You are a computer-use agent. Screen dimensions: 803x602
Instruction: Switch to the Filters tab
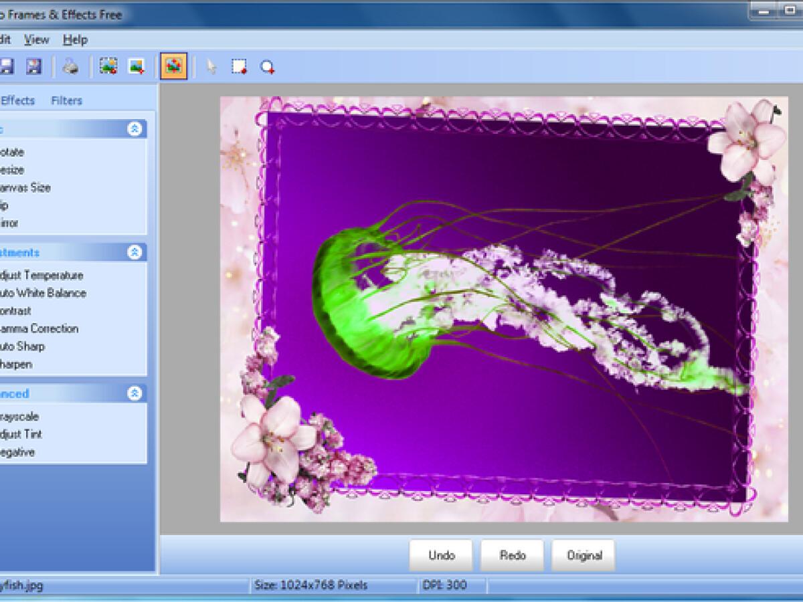pos(66,100)
